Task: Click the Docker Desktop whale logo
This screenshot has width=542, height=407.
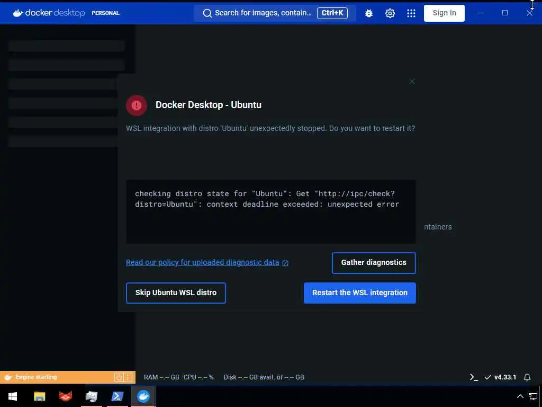Action: click(x=18, y=13)
